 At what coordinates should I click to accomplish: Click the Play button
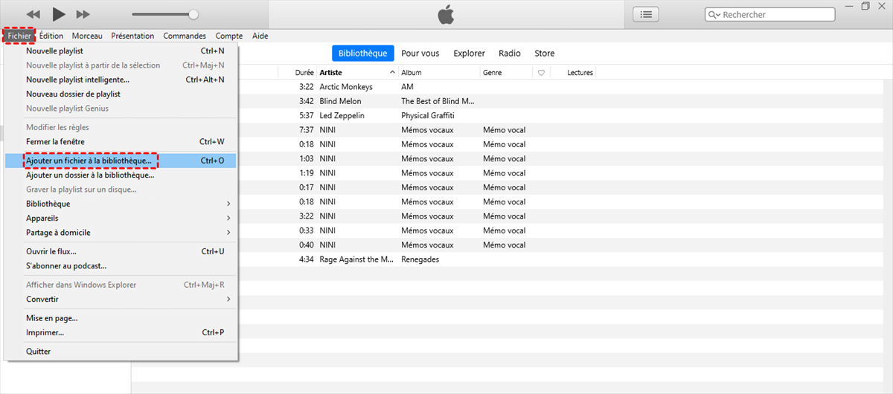coord(59,14)
